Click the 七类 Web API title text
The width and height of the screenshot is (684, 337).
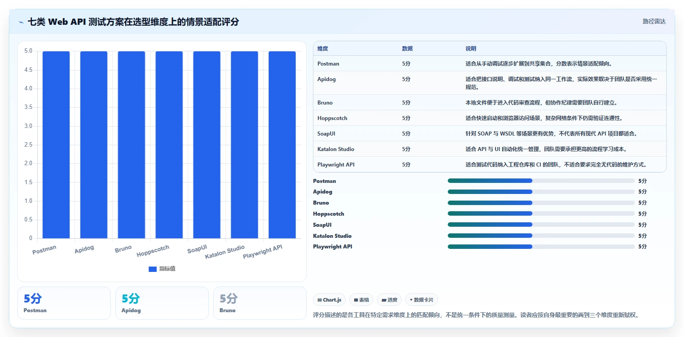[133, 22]
